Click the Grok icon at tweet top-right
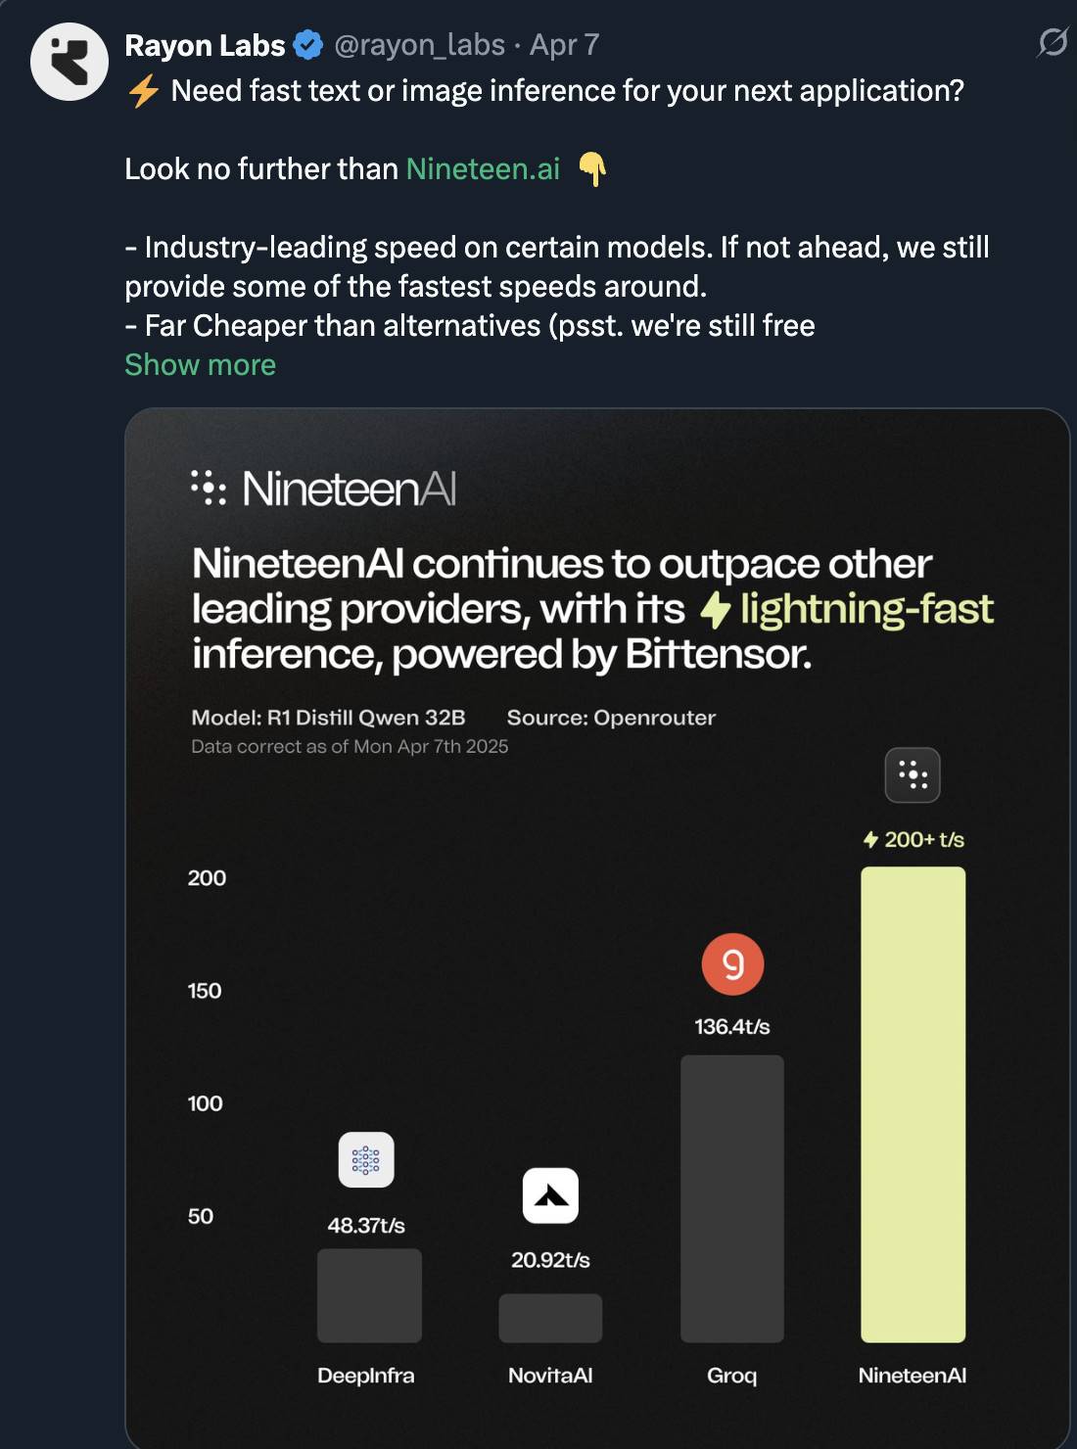The height and width of the screenshot is (1449, 1077). pos(1052,43)
